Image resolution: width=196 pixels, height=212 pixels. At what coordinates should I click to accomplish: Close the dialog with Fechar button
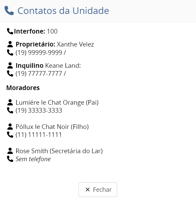click(x=98, y=190)
